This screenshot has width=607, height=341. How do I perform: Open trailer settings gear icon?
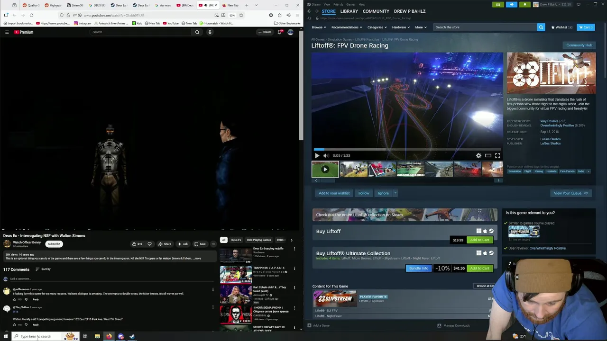pyautogui.click(x=478, y=155)
